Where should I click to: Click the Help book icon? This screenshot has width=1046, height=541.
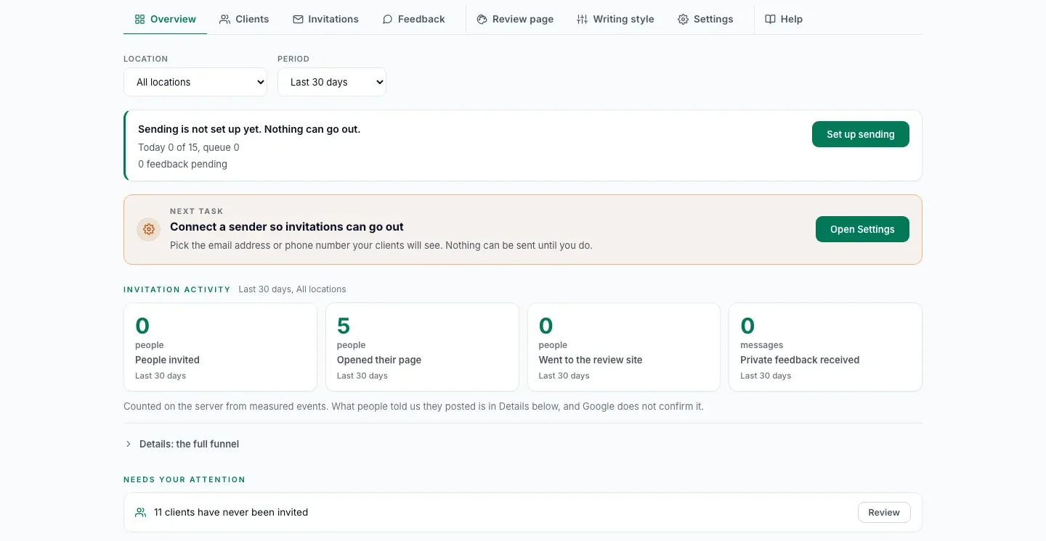(771, 20)
